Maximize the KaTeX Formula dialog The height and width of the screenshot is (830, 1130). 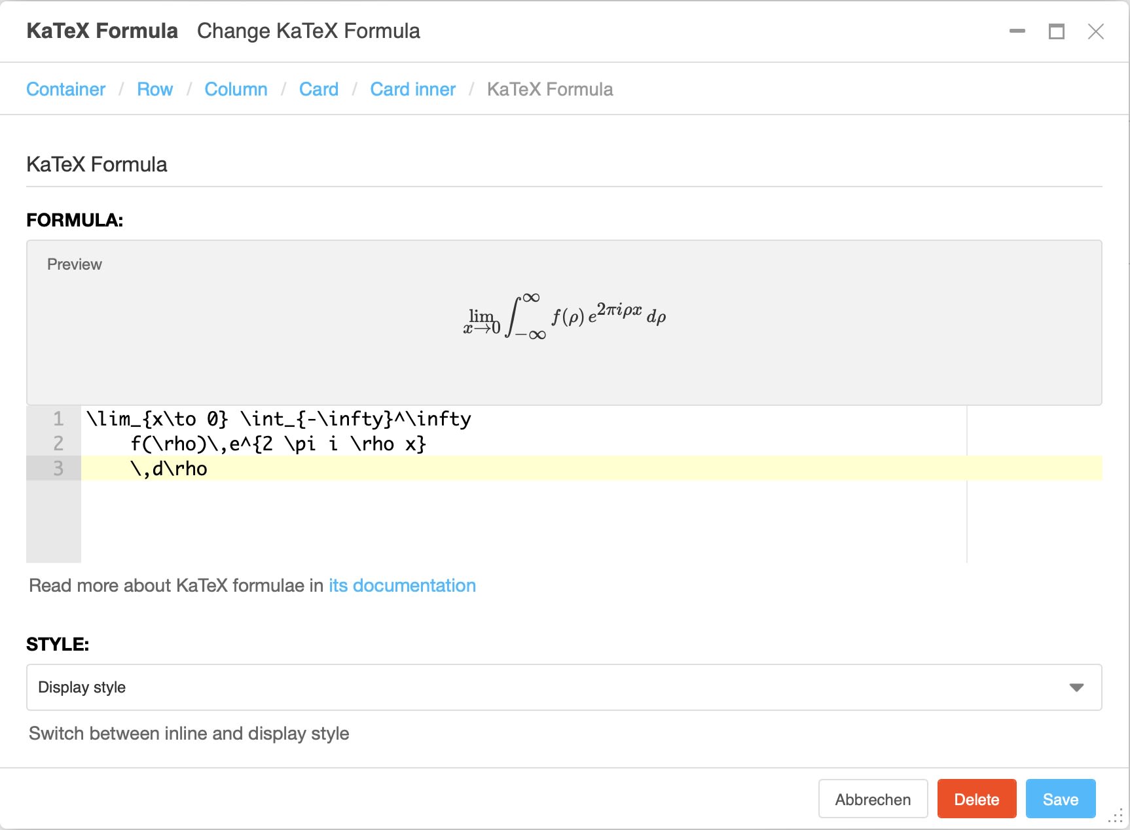tap(1055, 31)
